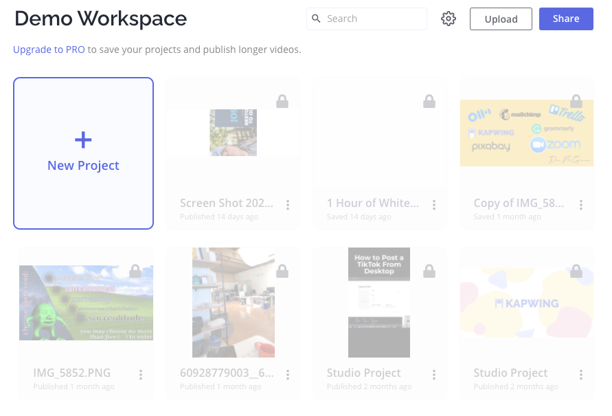Screen dimensions: 612x416
Task: Click the blue Share button
Action: pos(565,19)
